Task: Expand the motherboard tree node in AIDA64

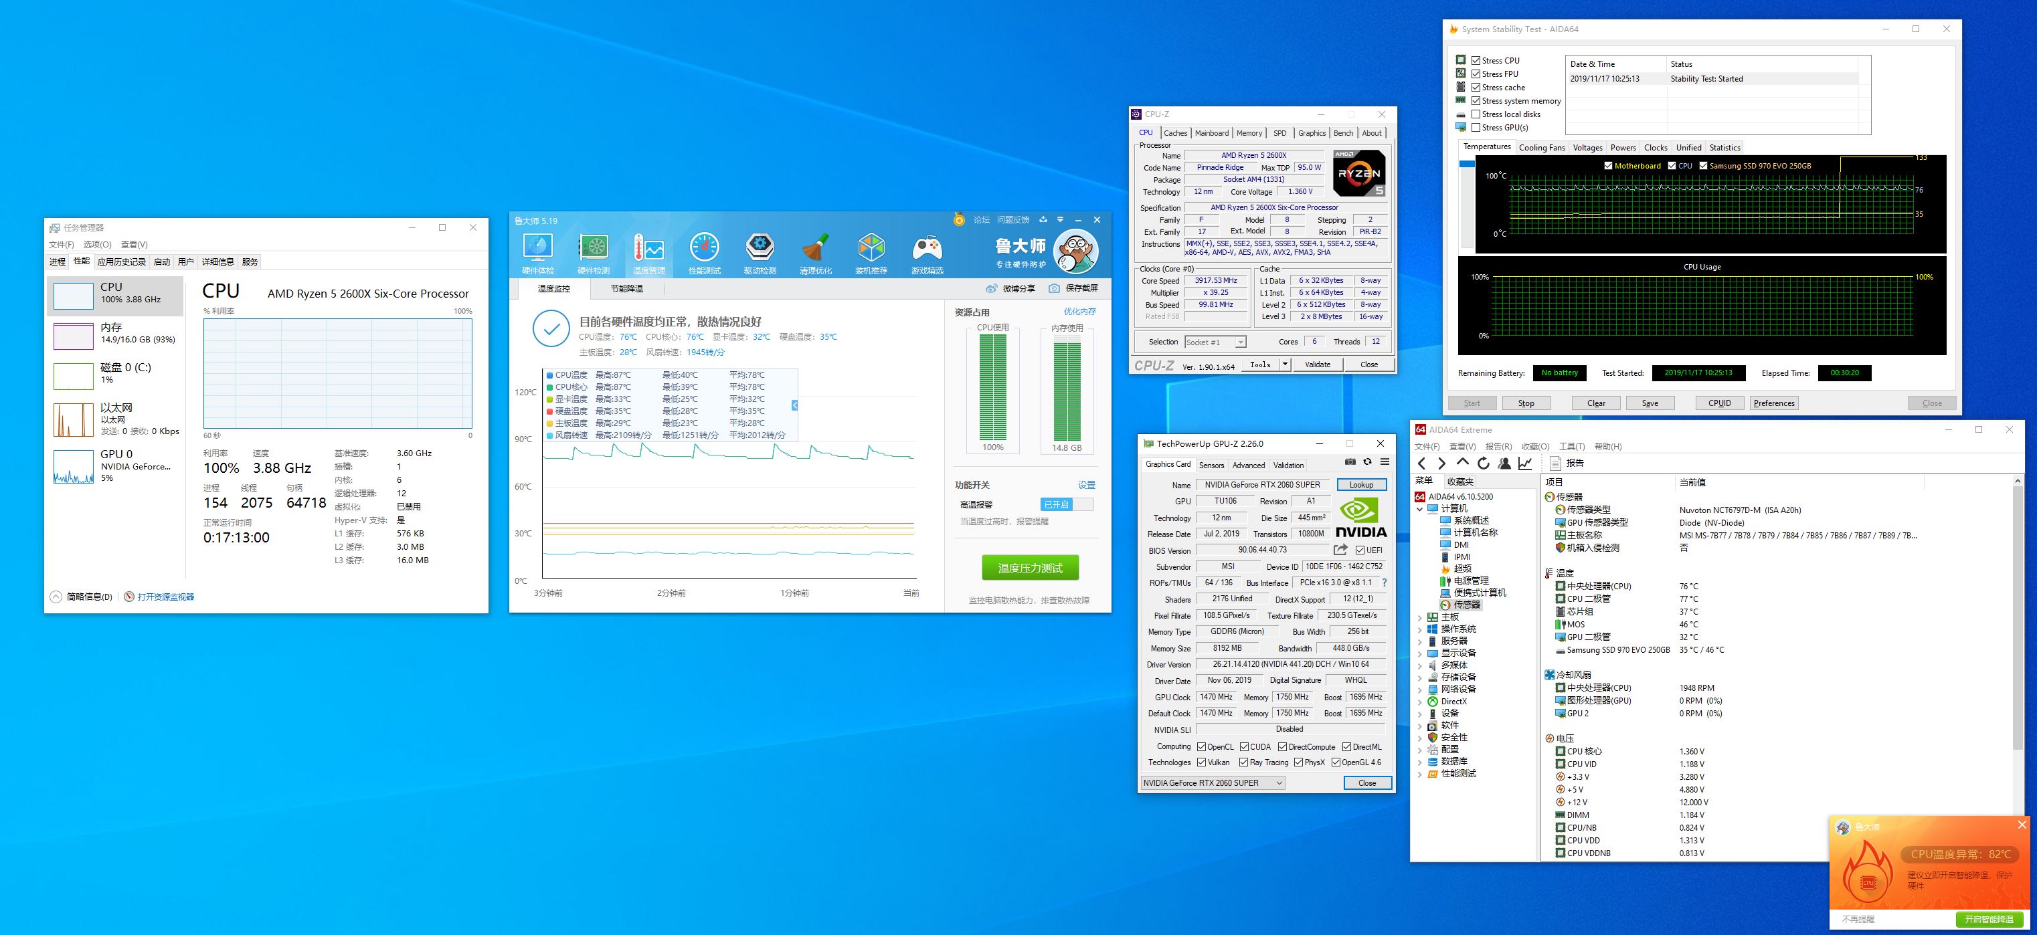Action: 1420,617
